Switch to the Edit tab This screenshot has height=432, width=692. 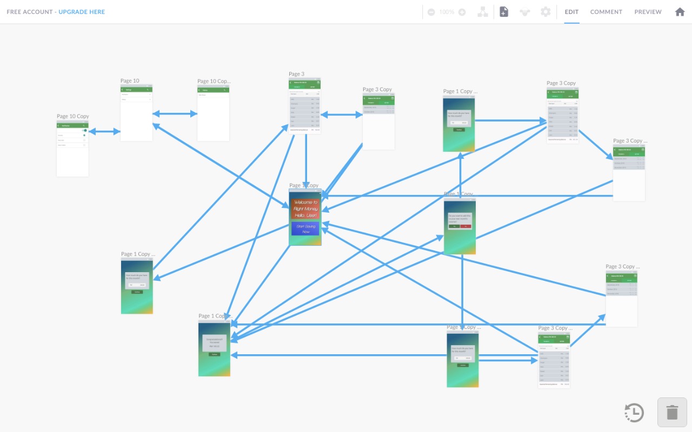[571, 12]
